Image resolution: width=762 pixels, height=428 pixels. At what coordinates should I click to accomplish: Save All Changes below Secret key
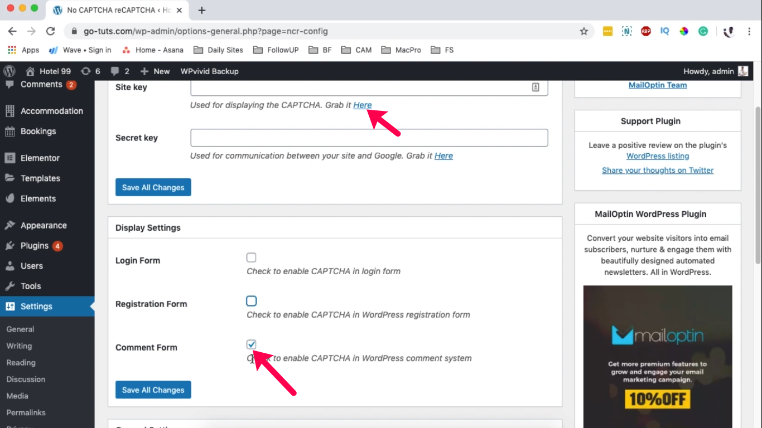pos(153,187)
